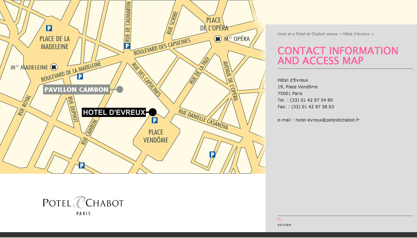The width and height of the screenshot is (417, 238).
Task: Click the 'RUE SCRIBE' street label
Action: 172,23
